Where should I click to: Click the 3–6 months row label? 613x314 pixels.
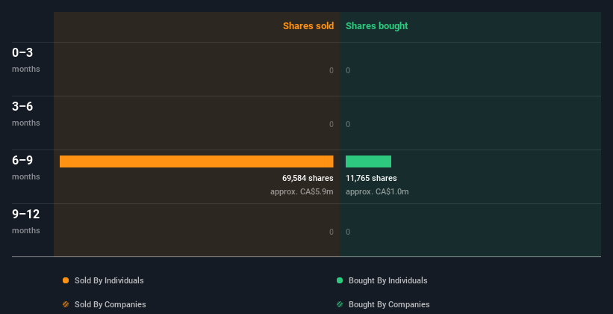[x=26, y=114]
